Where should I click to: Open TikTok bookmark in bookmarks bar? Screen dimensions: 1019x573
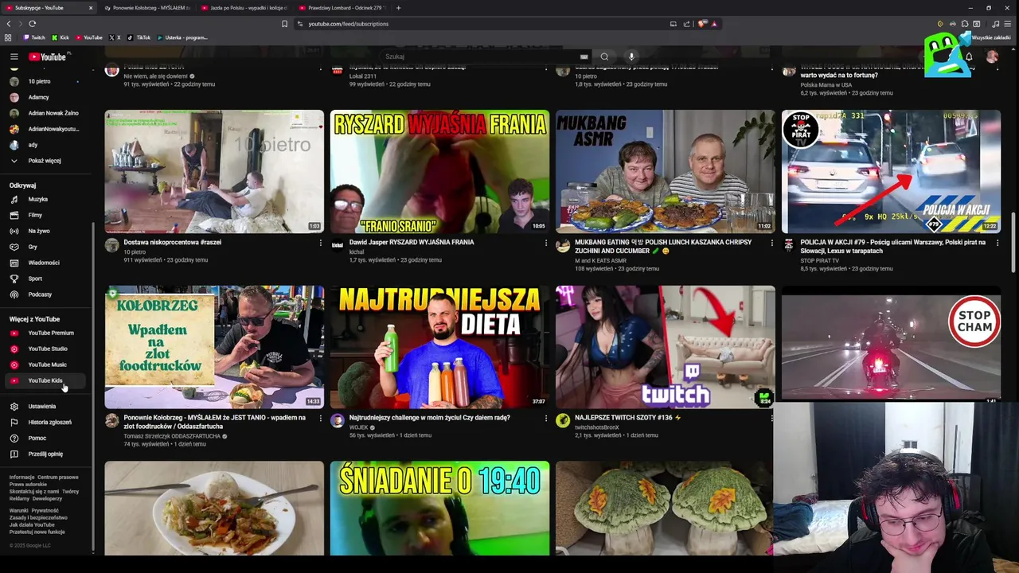tap(139, 37)
